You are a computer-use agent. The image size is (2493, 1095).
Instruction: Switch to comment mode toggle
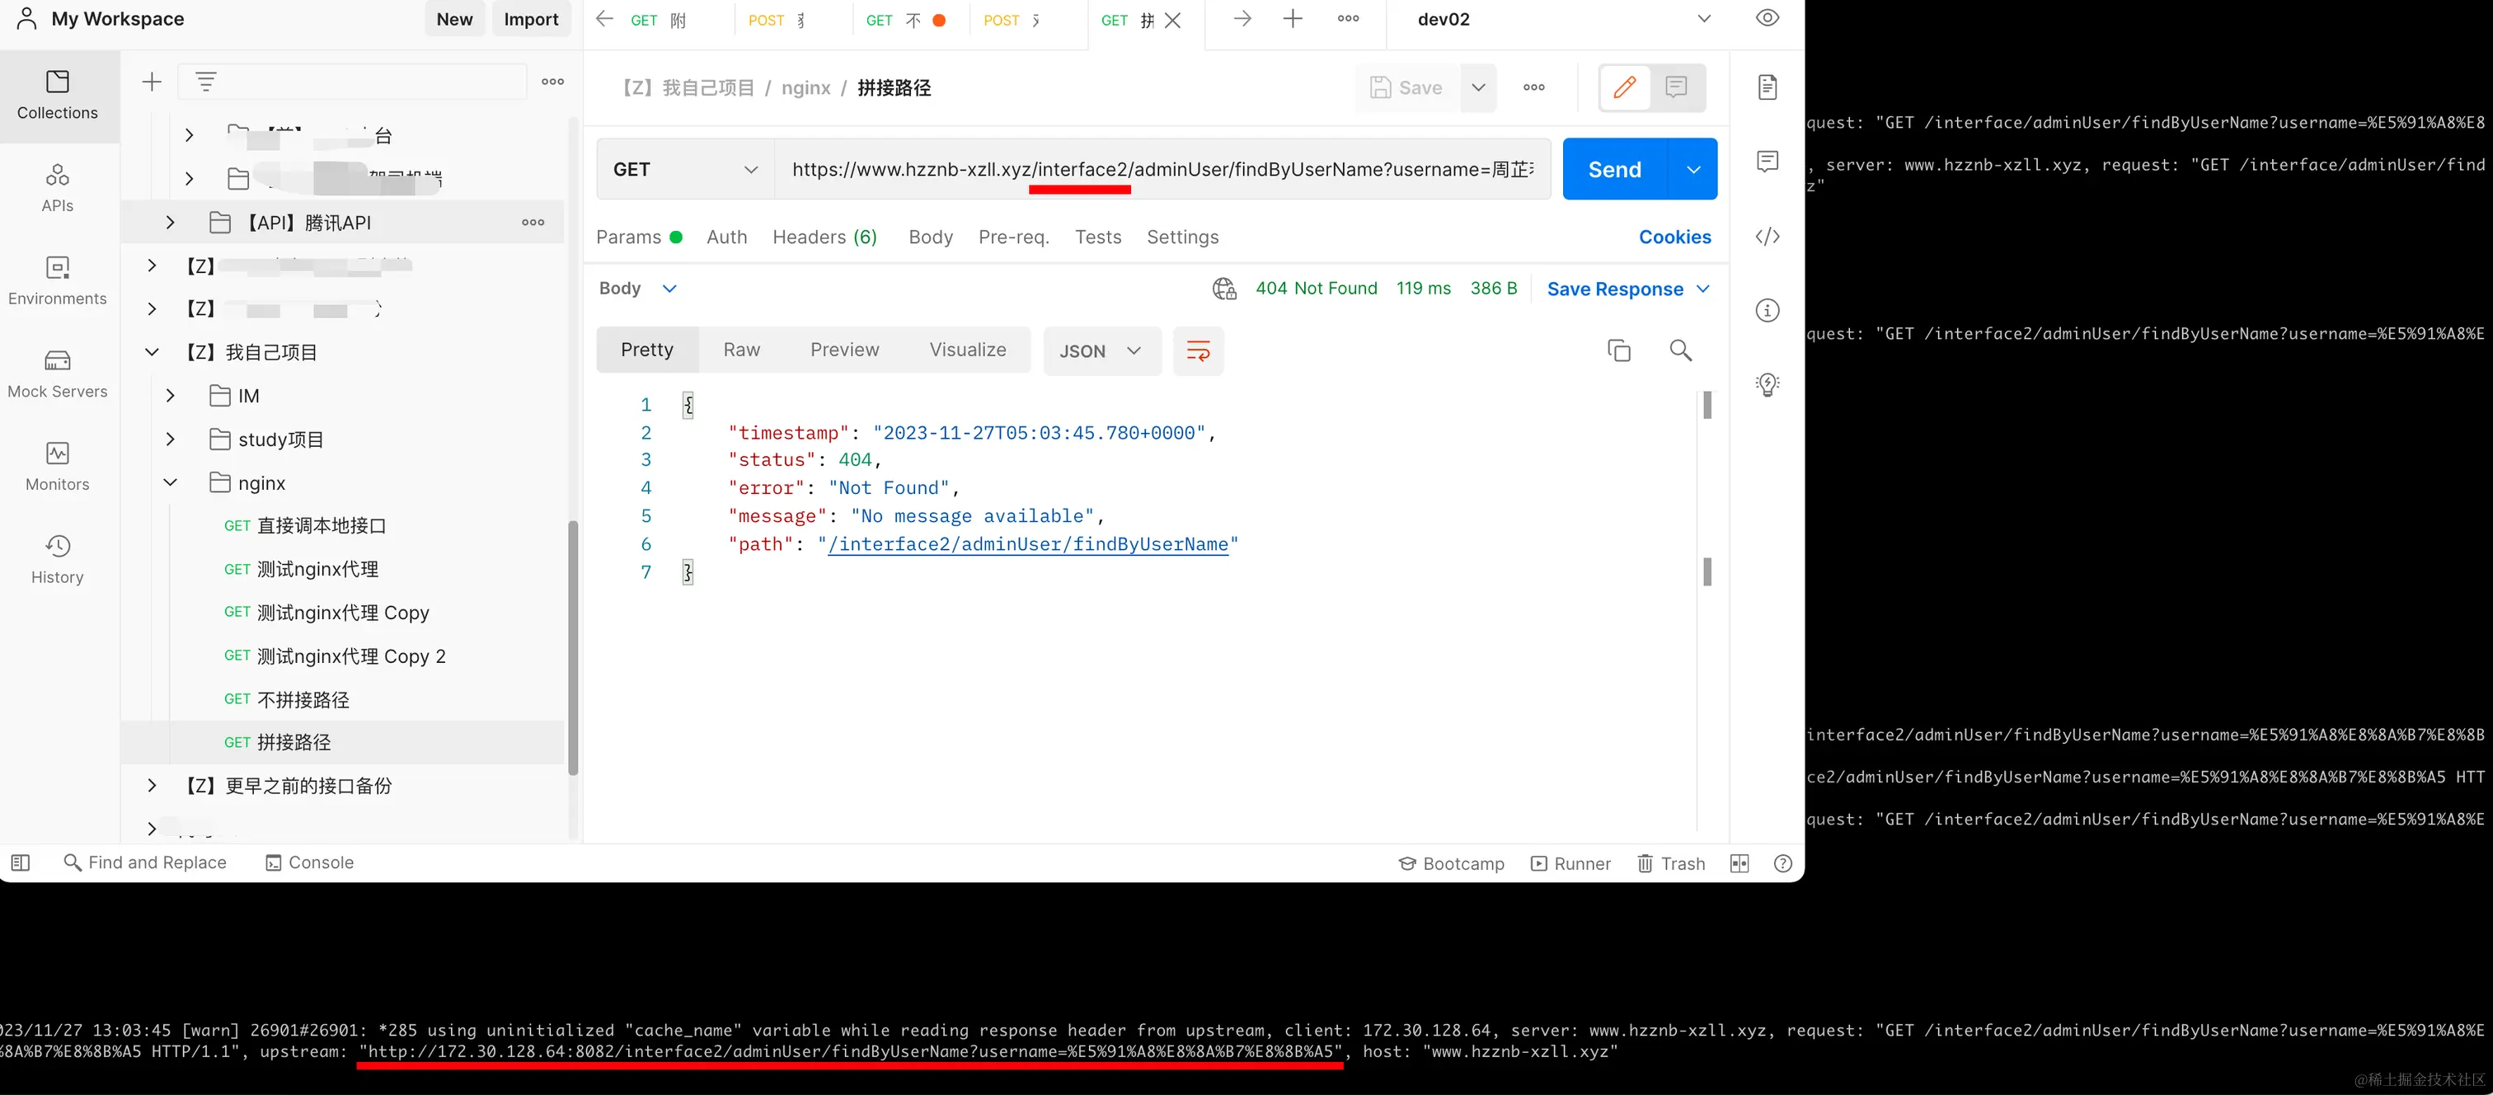[x=1676, y=87]
